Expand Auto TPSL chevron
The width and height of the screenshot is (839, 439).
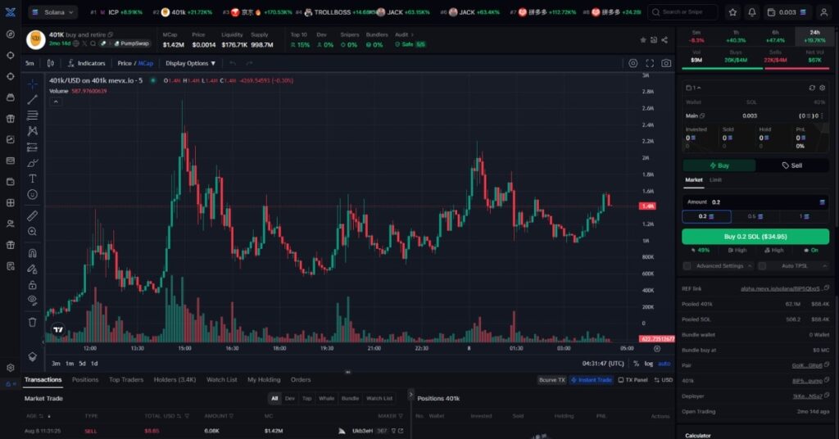click(x=824, y=265)
